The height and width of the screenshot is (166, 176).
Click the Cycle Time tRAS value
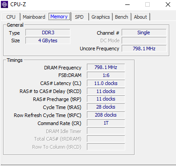click(x=106, y=107)
